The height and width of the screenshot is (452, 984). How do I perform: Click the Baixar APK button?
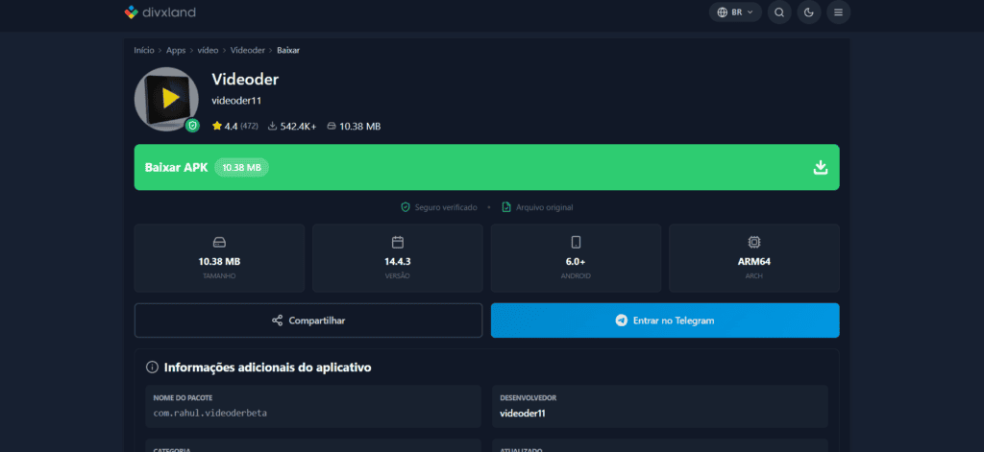point(486,167)
